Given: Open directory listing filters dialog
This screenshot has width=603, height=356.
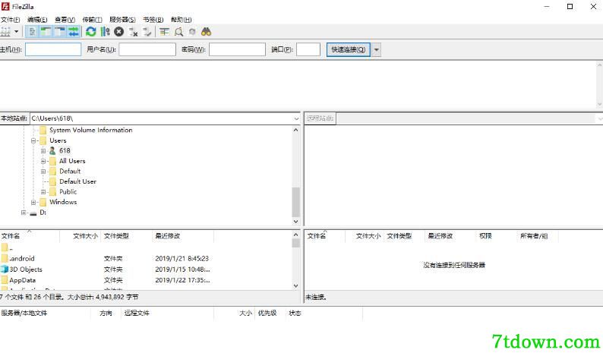Looking at the screenshot, I should point(165,32).
